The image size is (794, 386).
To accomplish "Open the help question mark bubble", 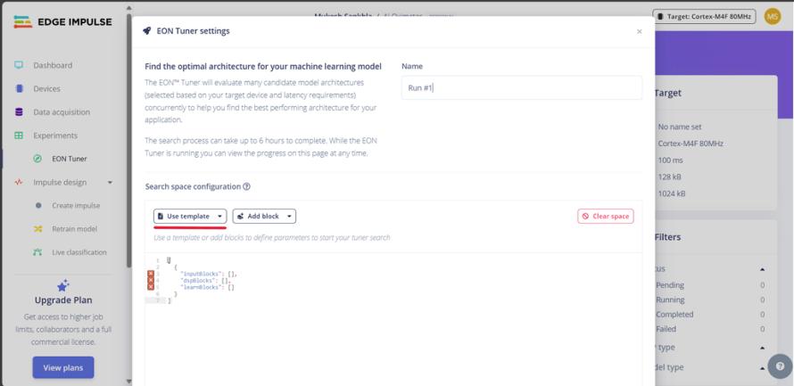I will point(780,366).
